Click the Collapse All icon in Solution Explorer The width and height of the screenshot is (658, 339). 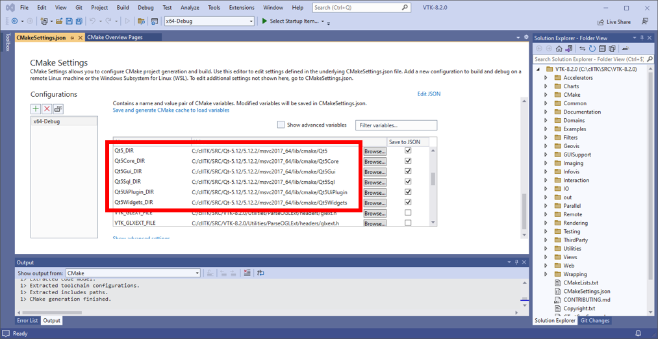[603, 49]
